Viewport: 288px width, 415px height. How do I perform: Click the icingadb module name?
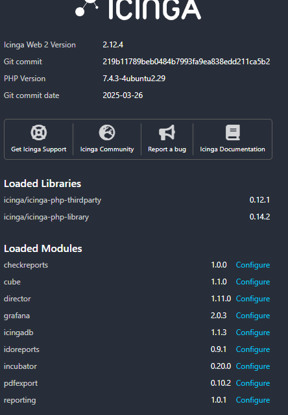pos(19,333)
